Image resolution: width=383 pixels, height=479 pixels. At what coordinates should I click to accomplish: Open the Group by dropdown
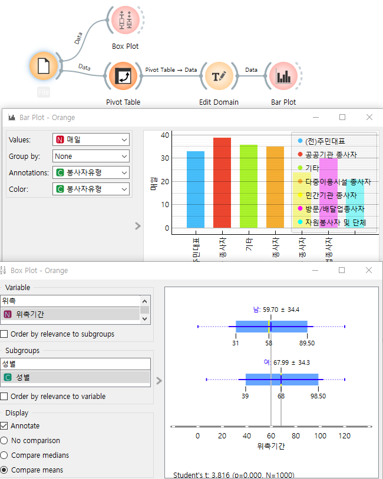click(91, 157)
